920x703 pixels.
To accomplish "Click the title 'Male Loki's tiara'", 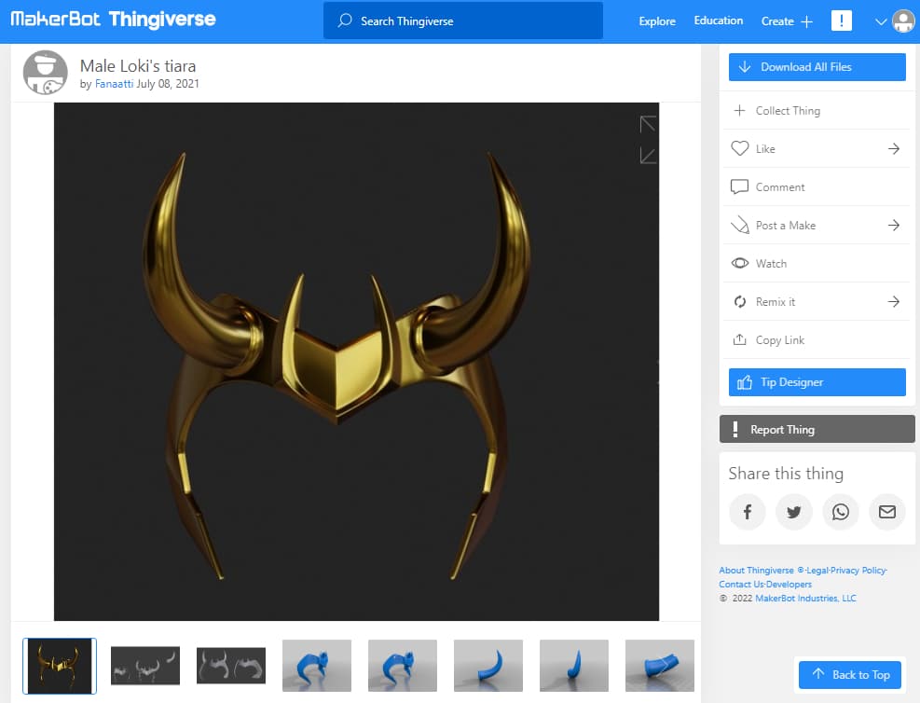I will pyautogui.click(x=138, y=65).
